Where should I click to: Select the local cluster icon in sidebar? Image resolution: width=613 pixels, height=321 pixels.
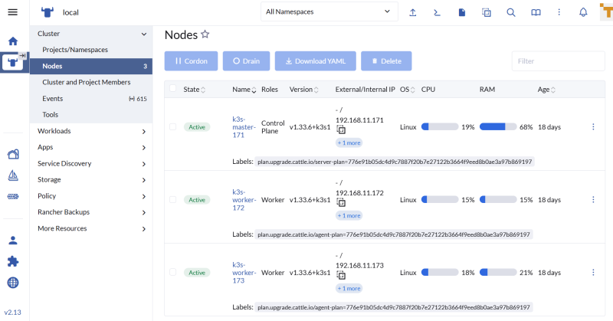(12, 62)
